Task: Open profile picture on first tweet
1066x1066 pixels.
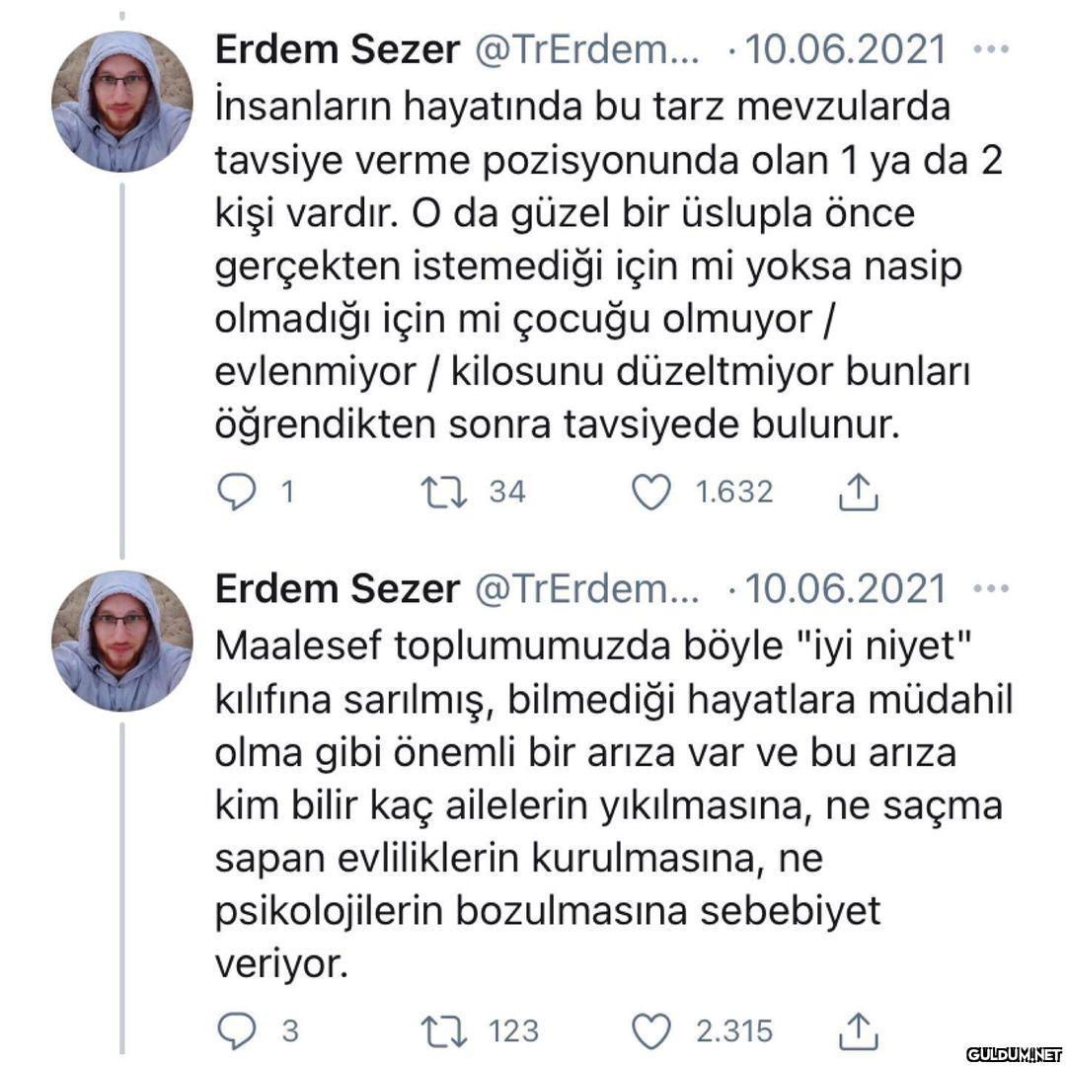Action: 121,102
